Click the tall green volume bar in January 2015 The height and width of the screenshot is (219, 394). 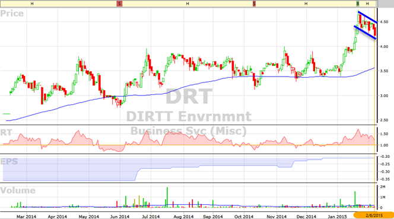[355, 199]
